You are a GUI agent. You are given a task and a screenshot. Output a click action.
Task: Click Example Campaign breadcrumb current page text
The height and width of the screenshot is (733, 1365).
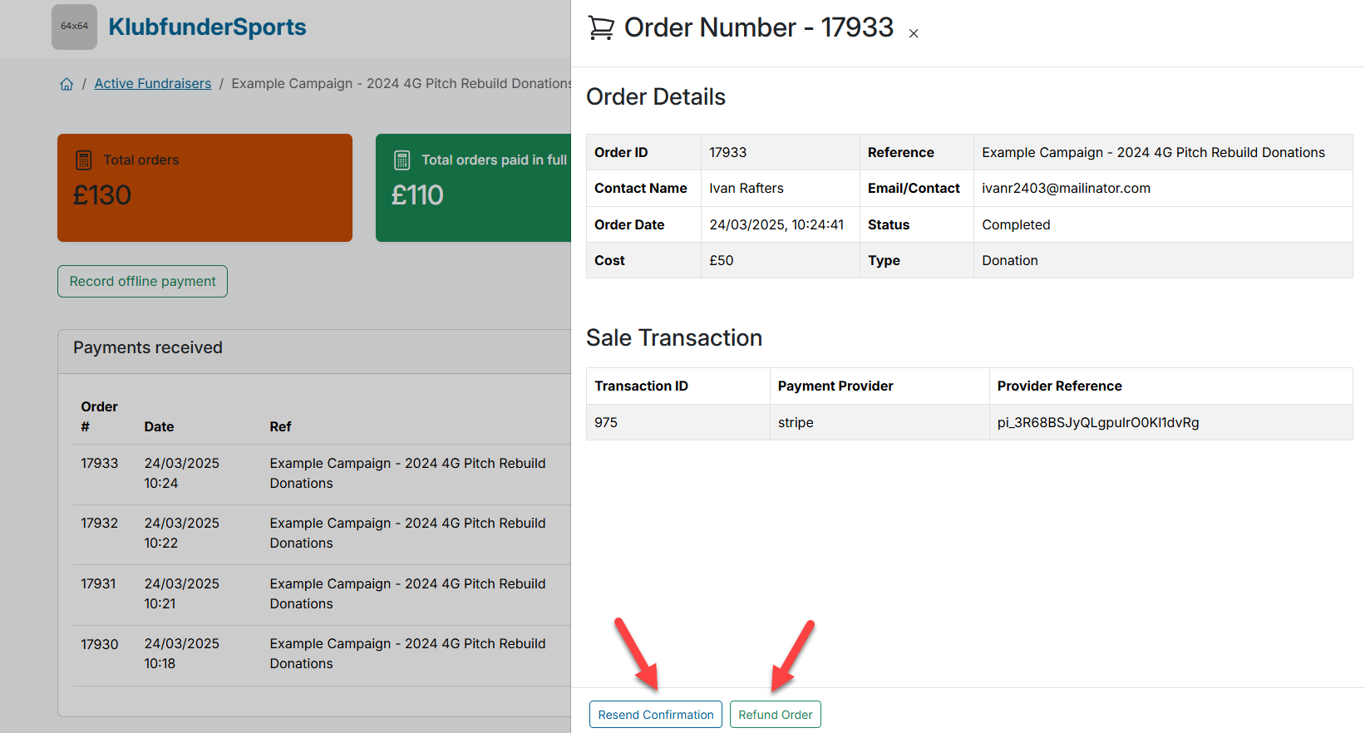(401, 83)
